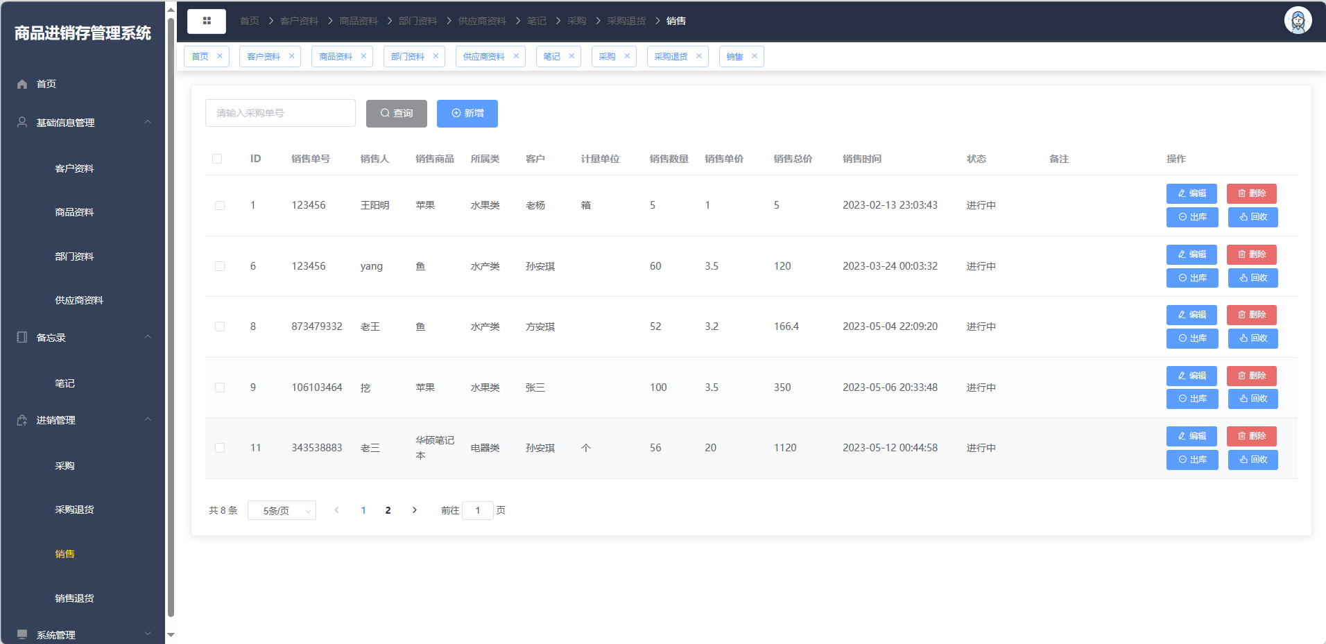Edit the row with ID 11
This screenshot has width=1326, height=644.
1191,436
